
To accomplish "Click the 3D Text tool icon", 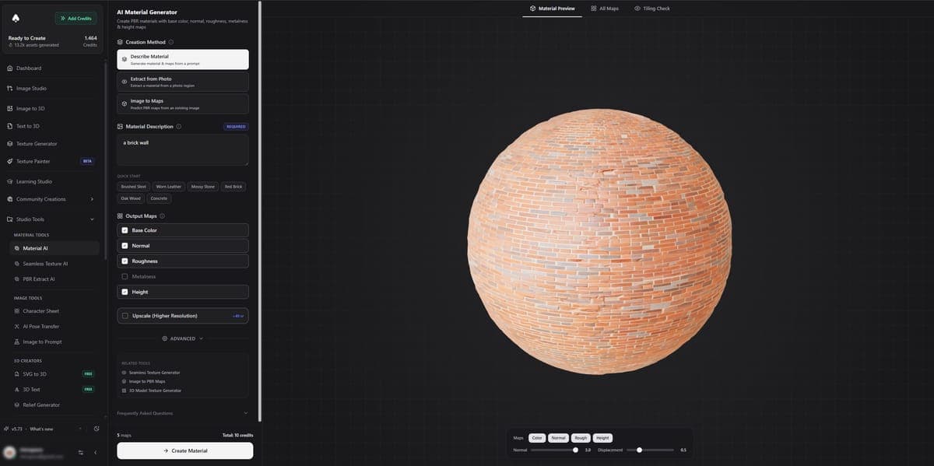I will click(17, 389).
